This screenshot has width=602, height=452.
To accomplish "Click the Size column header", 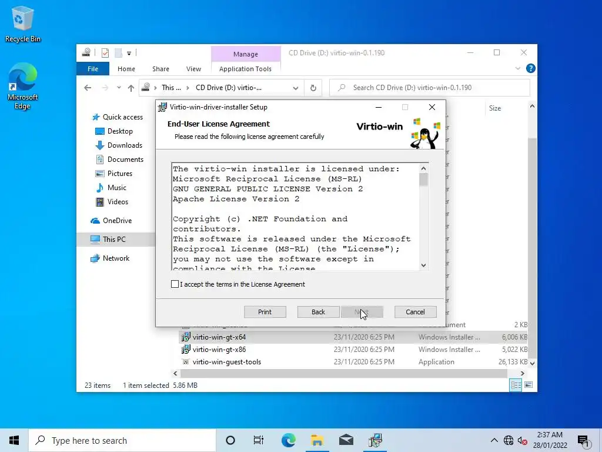I will [x=506, y=108].
